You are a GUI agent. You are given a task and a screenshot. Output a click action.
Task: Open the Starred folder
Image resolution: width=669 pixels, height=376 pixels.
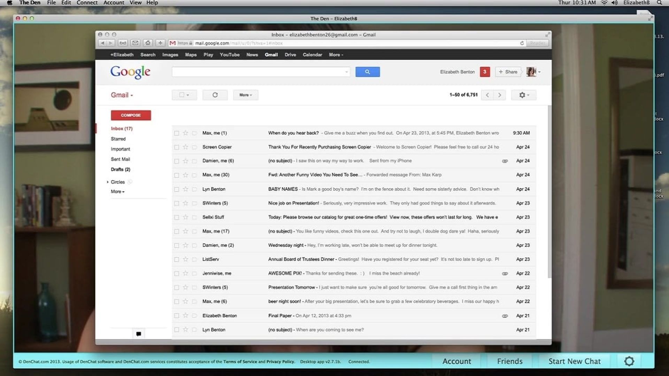point(118,139)
